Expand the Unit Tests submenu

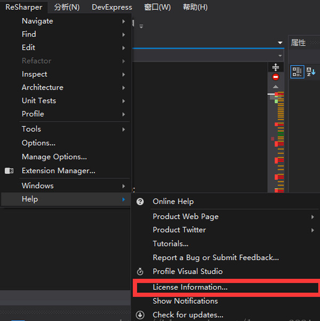[x=124, y=101]
